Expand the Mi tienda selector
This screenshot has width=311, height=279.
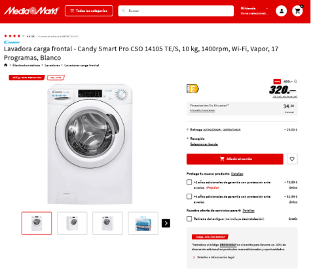[x=255, y=11]
